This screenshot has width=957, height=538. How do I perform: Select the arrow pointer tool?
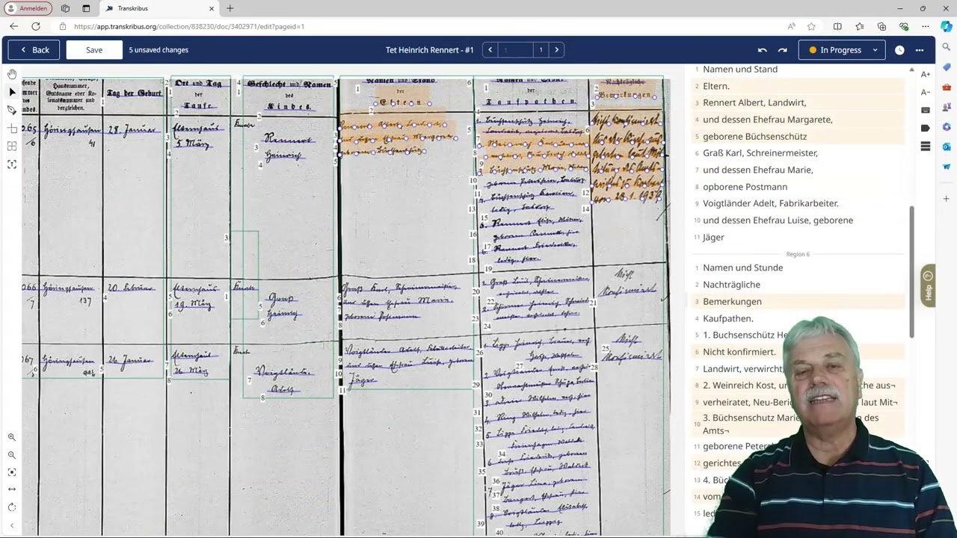[12, 92]
